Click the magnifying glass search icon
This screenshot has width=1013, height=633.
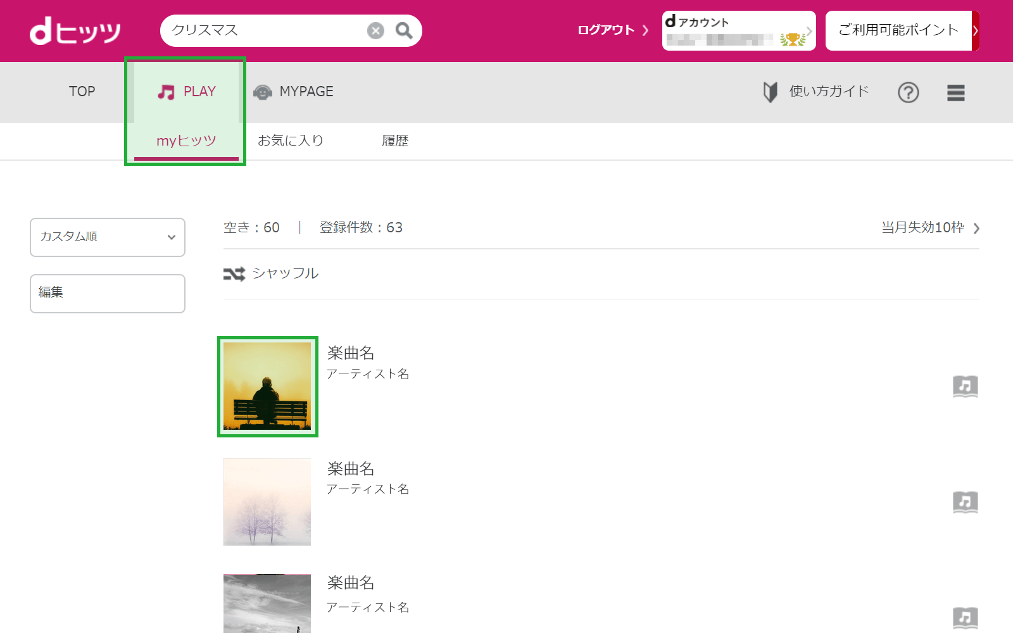(x=404, y=30)
